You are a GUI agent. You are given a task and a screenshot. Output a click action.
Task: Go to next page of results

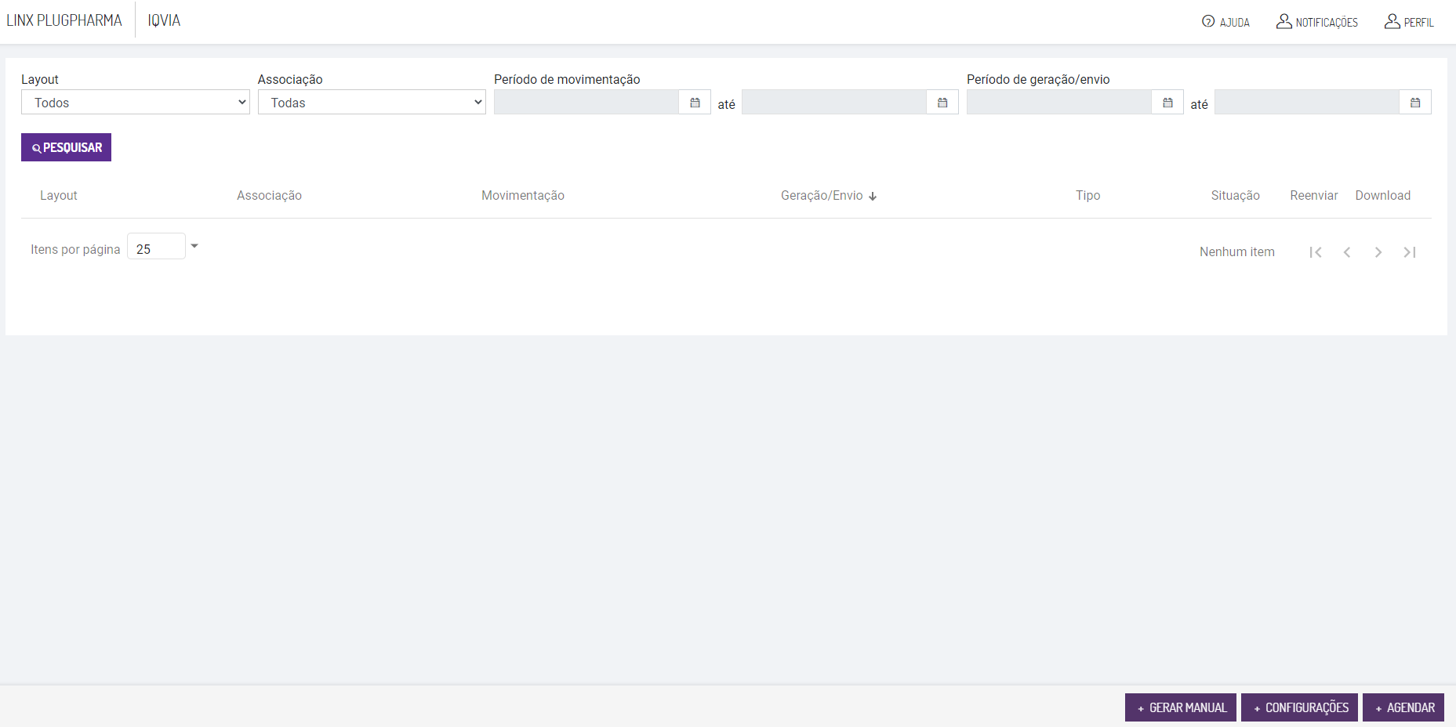(x=1378, y=252)
